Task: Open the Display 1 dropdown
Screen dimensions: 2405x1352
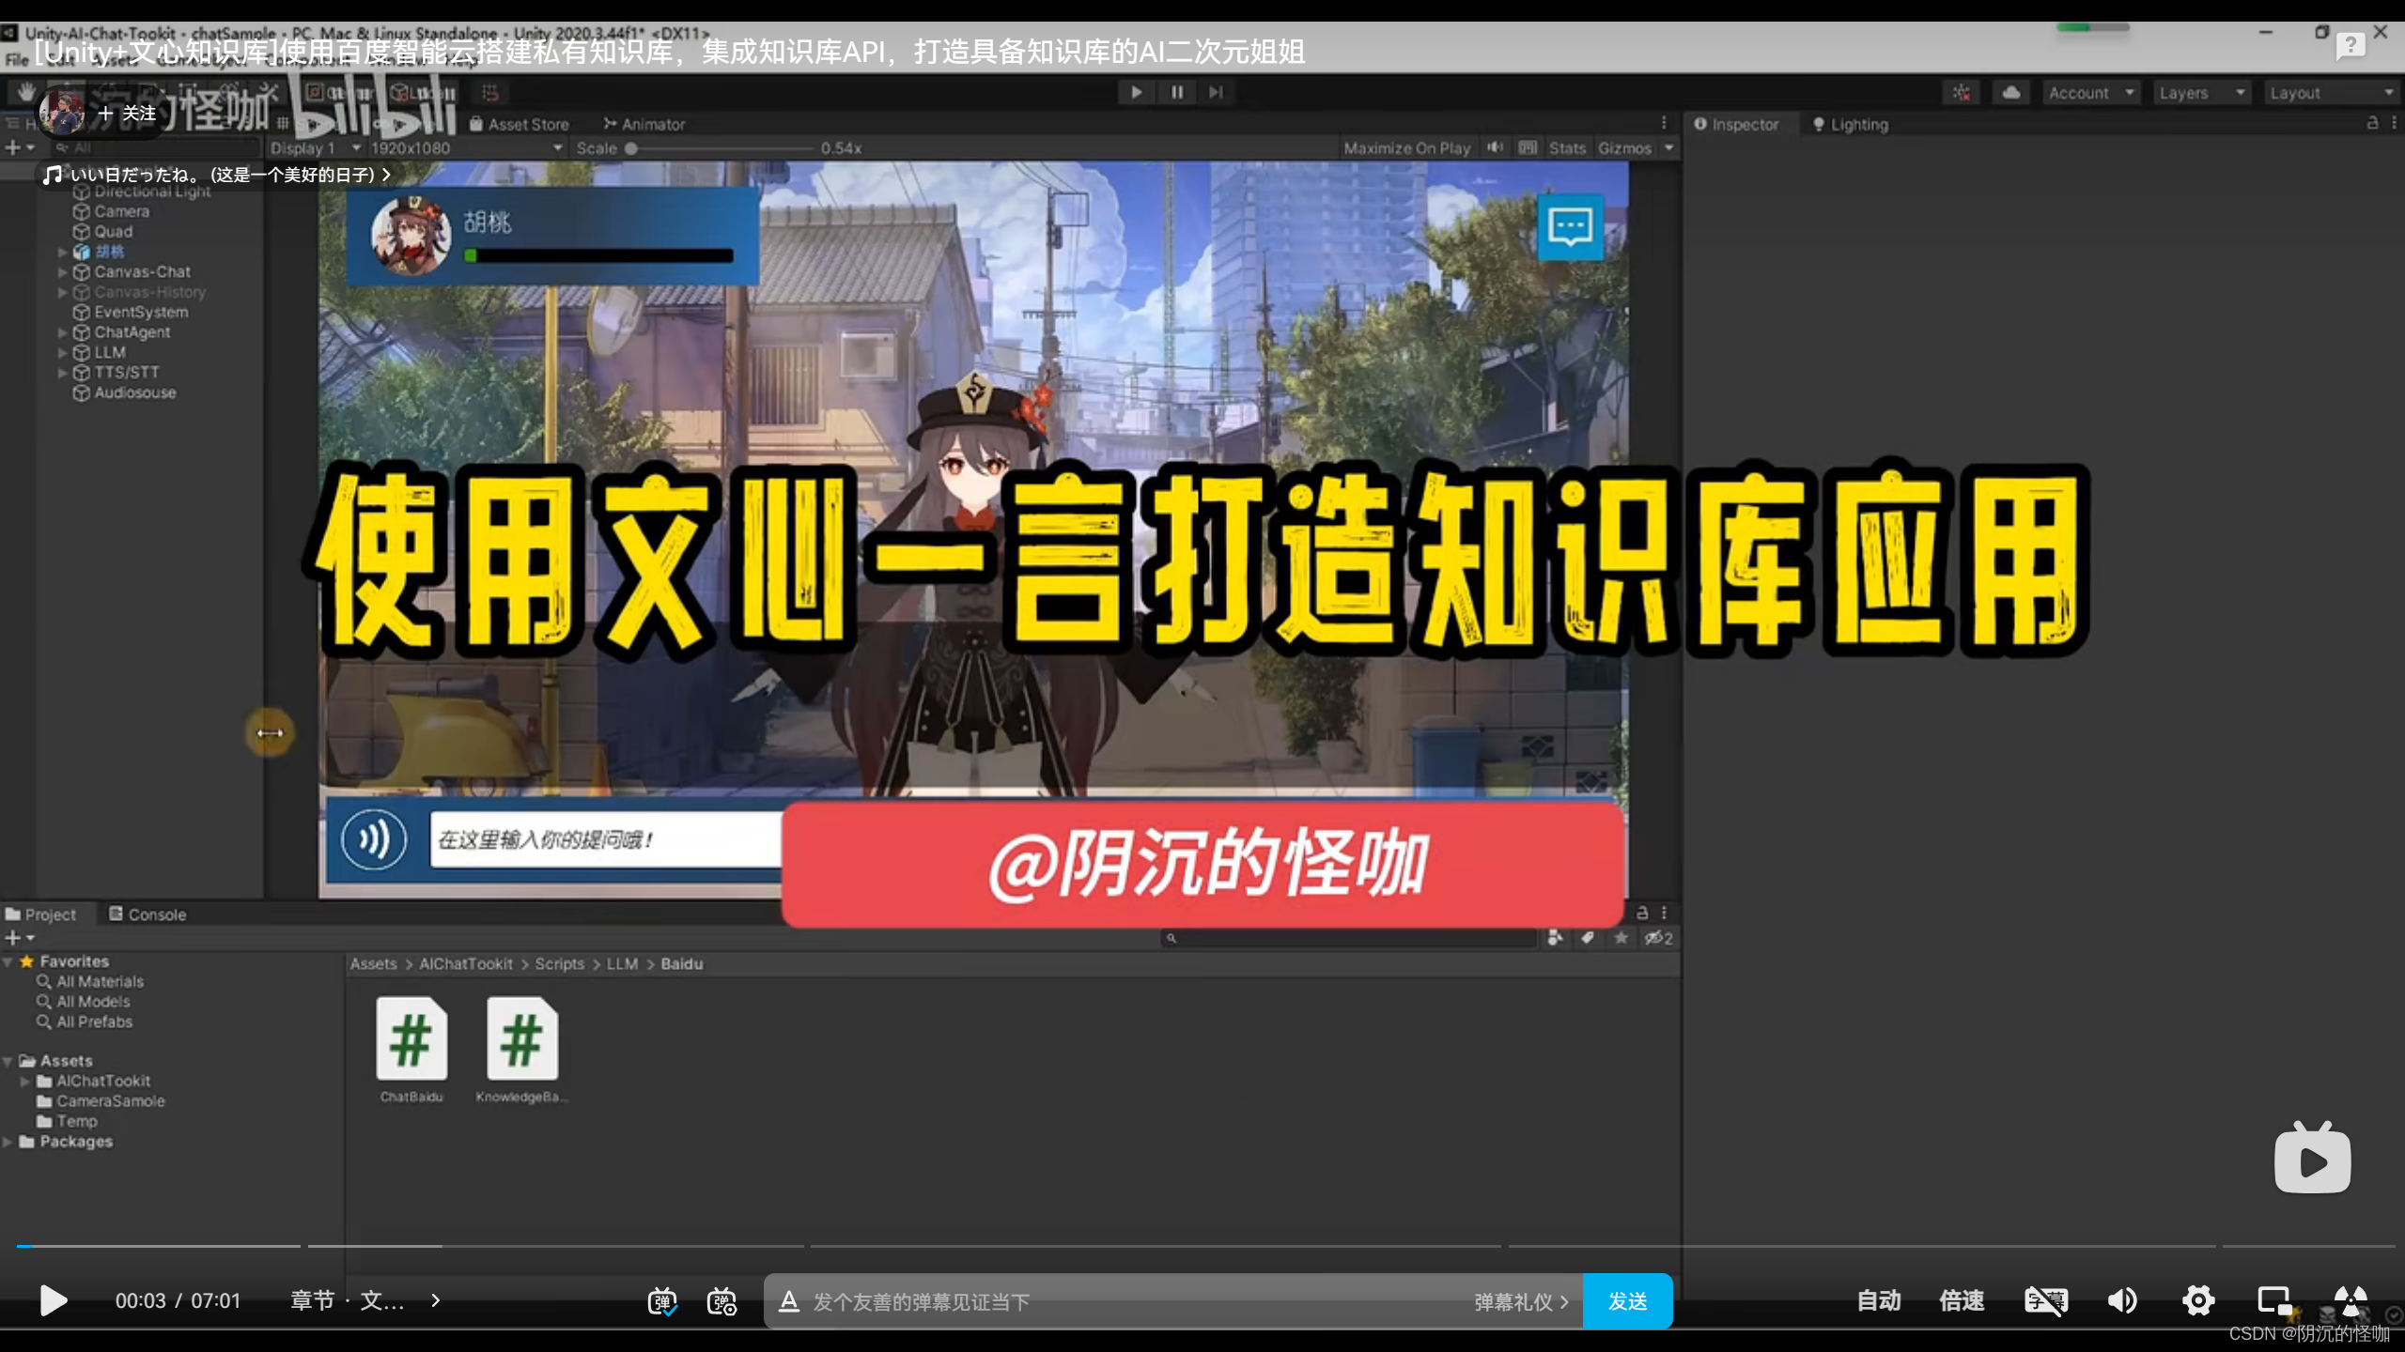Action: (315, 148)
